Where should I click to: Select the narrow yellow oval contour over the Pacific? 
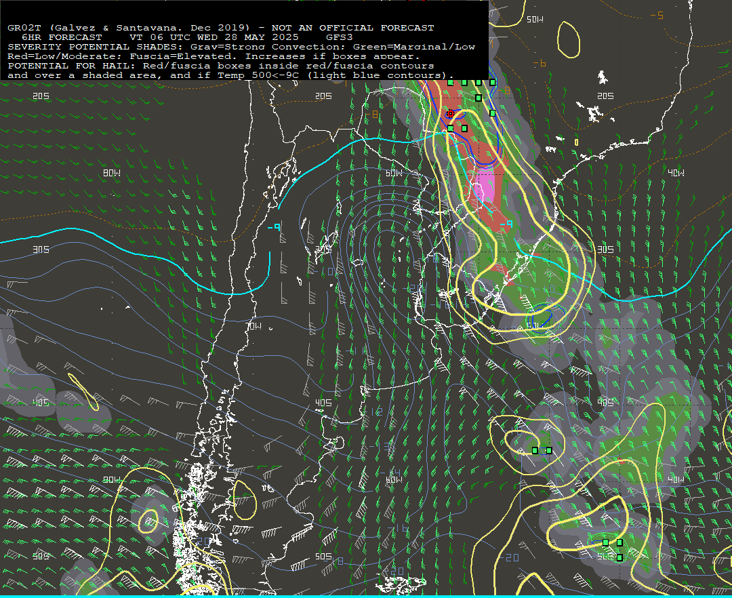pos(83,392)
